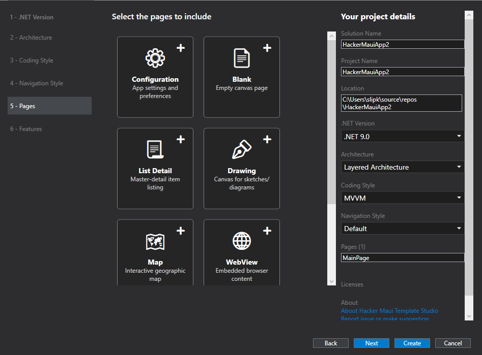482x355 pixels.
Task: Add Drawing page using plus icon
Action: [x=267, y=139]
